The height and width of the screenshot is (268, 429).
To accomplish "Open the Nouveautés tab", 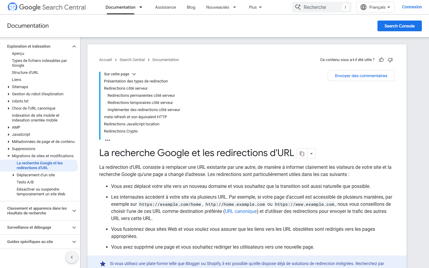I will 217,7.
